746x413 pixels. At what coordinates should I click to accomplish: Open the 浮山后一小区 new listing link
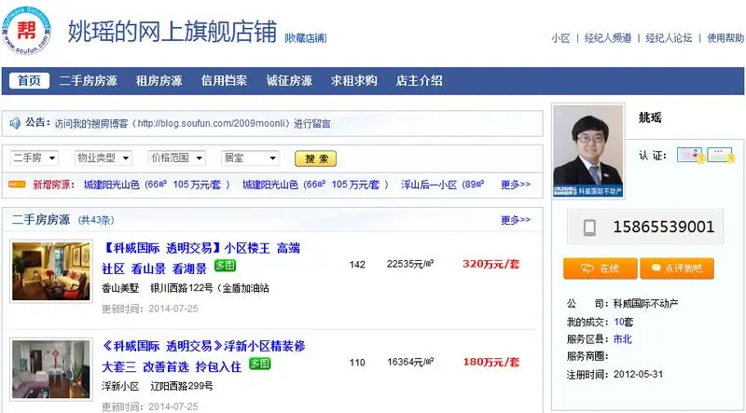pyautogui.click(x=442, y=185)
